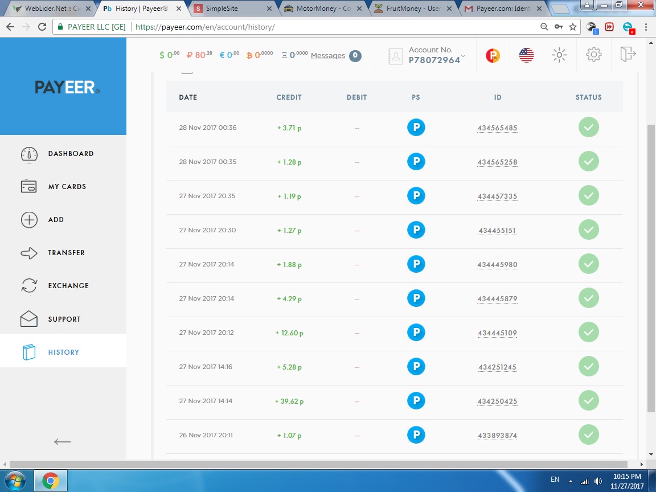Open the Chrome menu (three dots)

tap(646, 27)
